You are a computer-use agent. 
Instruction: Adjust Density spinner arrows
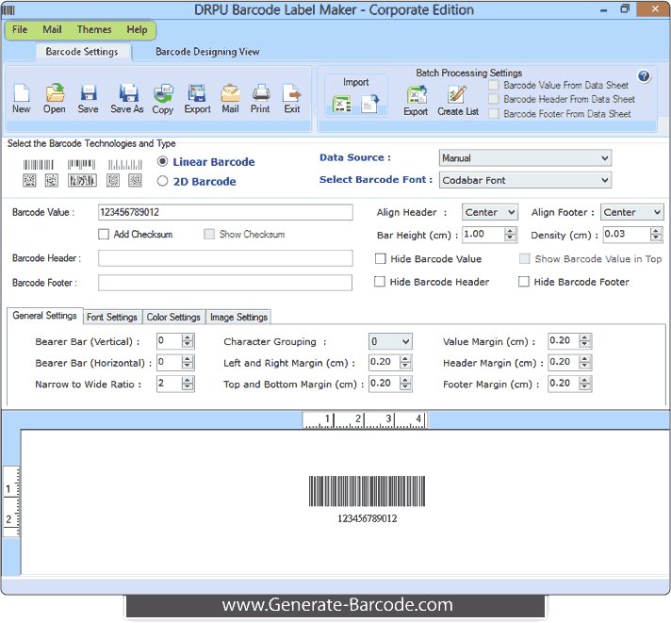pyautogui.click(x=656, y=235)
